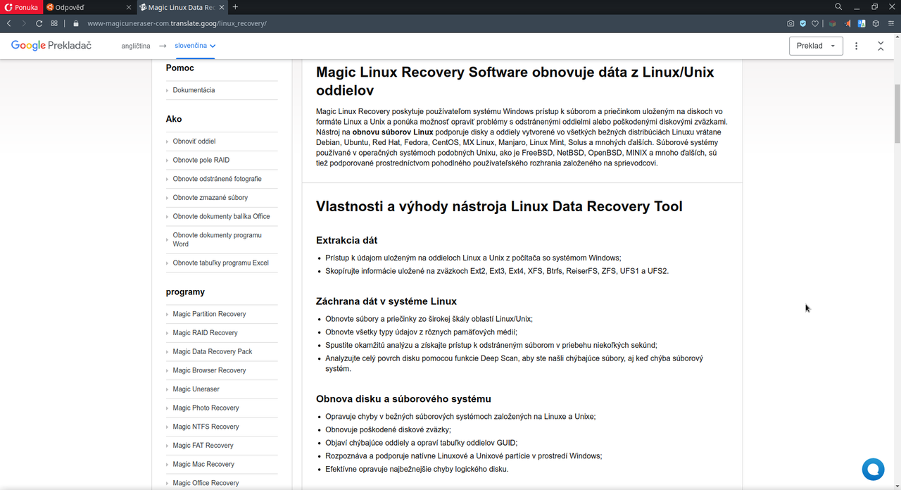
Task: Open the Speed Dial start page
Action: [54, 23]
